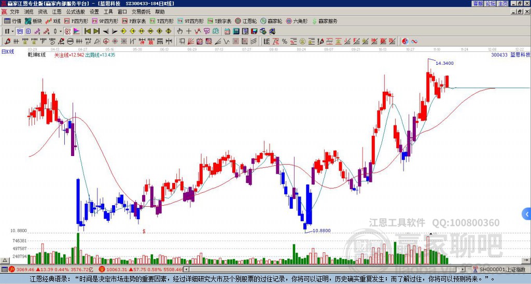Image resolution: width=531 pixels, height=284 pixels.
Task: Expand the candlestick style dropdown arrow
Action: point(61,32)
